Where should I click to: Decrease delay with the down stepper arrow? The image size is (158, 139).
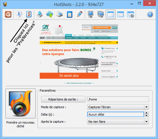pyautogui.click(x=146, y=116)
